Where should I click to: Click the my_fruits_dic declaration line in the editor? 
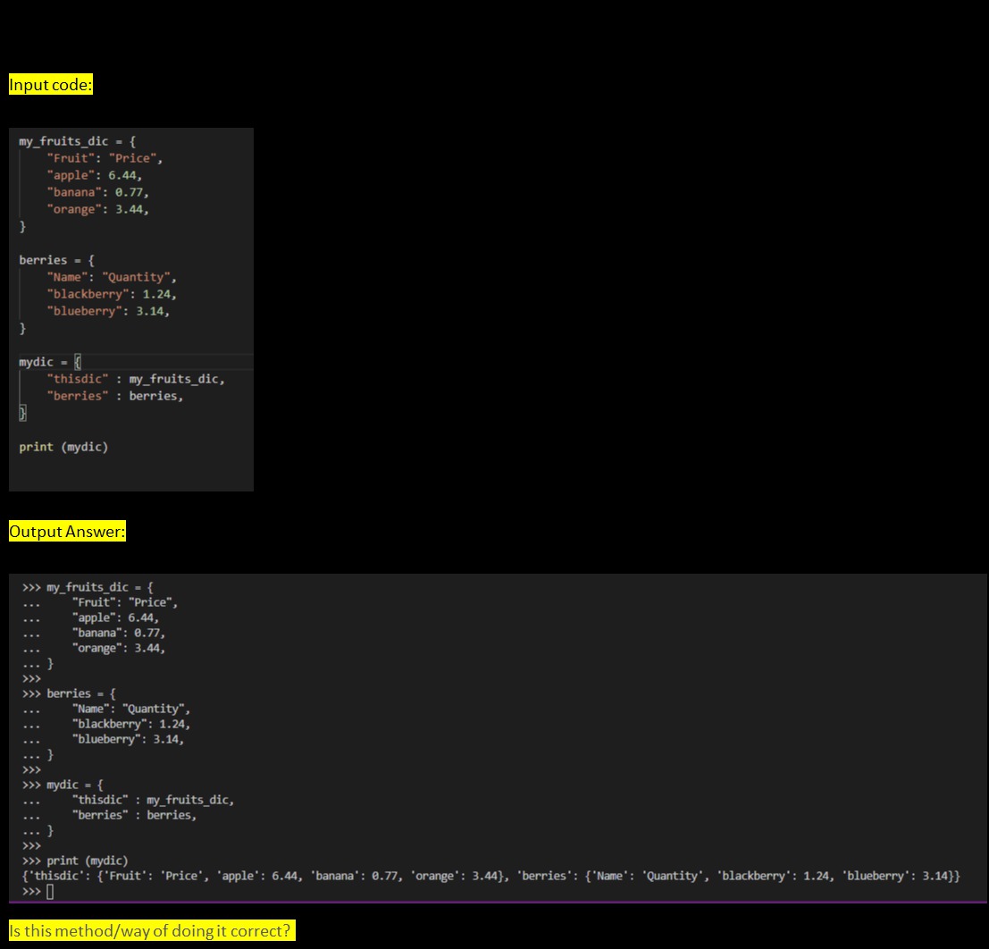pos(78,141)
